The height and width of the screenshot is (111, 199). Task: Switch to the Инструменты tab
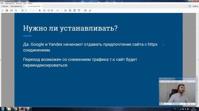click(x=16, y=6)
